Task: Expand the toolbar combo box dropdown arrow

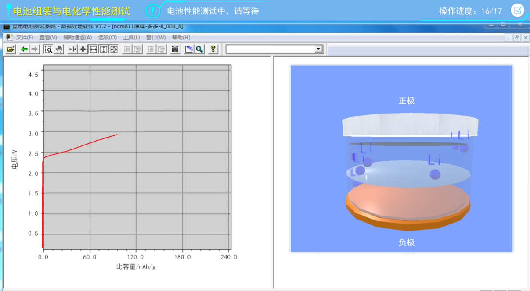Action: point(319,49)
